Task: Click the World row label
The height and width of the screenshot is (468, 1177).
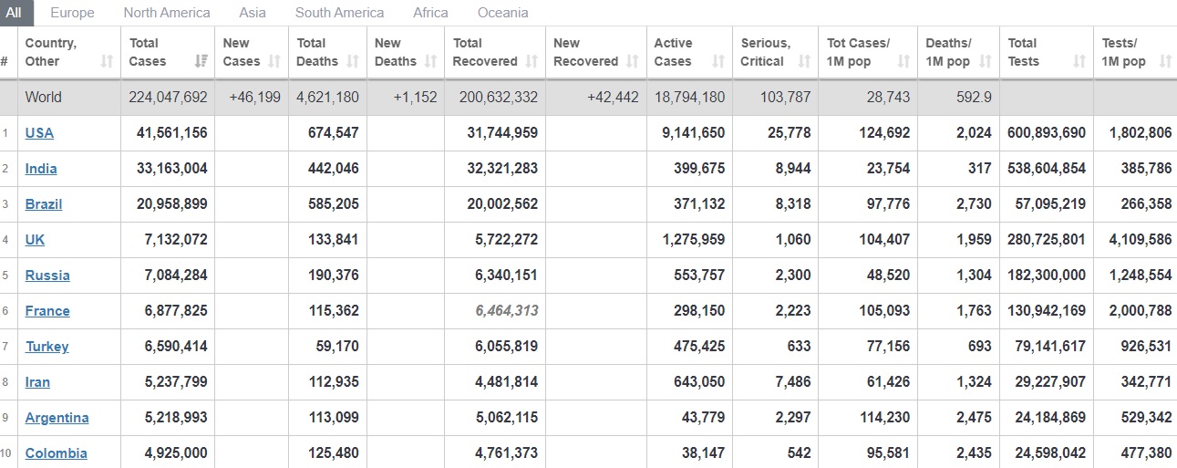Action: [44, 97]
